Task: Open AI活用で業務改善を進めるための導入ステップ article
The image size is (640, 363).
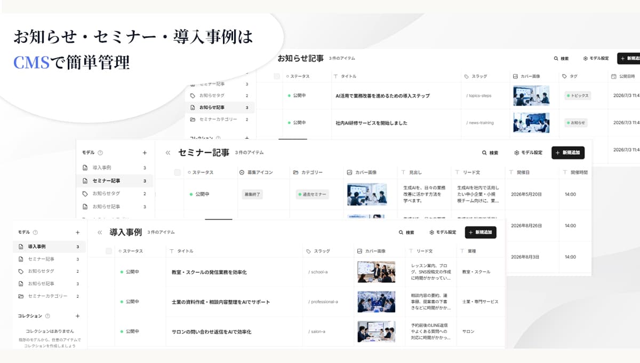Action: tap(382, 96)
